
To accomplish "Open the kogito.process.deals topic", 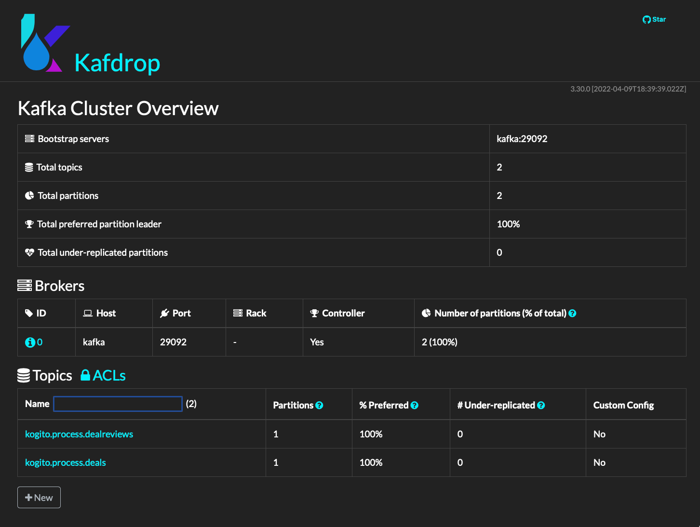I will click(x=66, y=462).
